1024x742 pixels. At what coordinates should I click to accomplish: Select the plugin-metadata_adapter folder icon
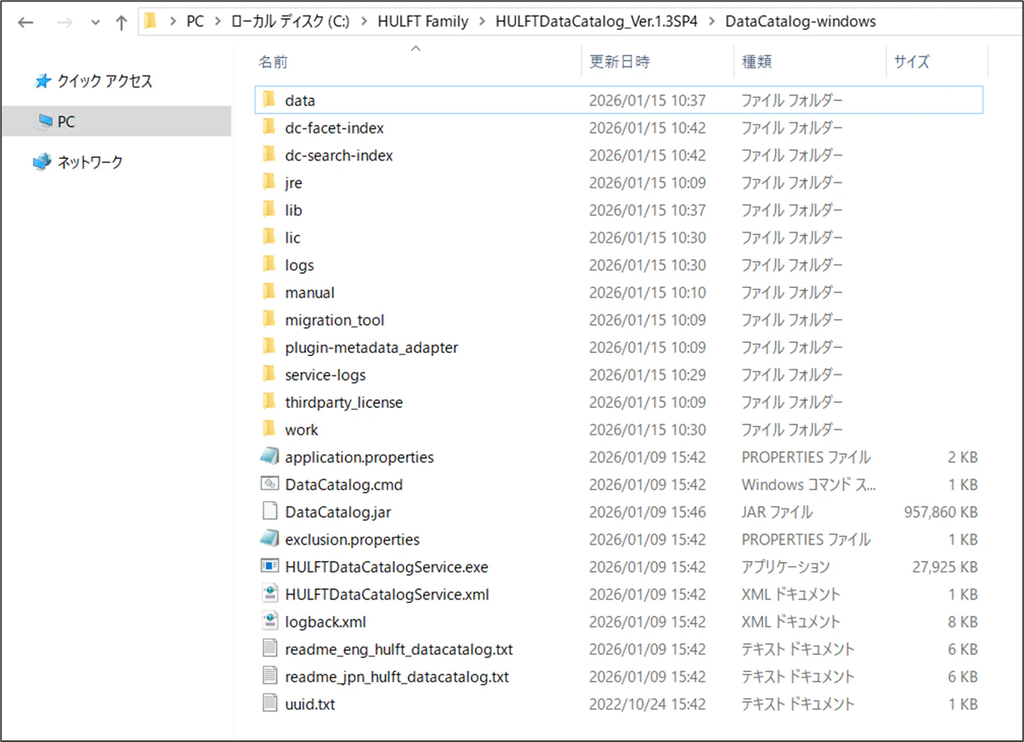(x=268, y=346)
